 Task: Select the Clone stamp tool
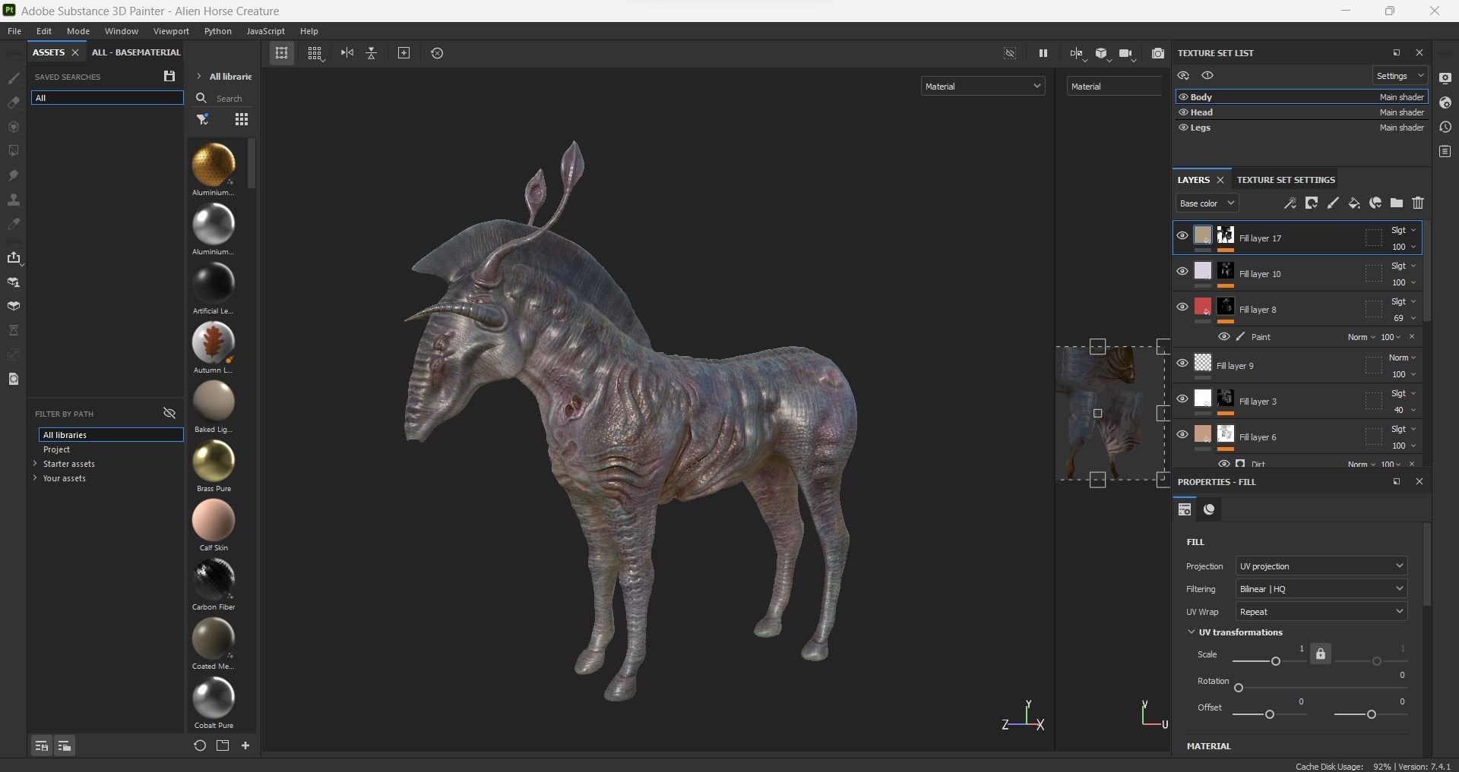(x=14, y=200)
